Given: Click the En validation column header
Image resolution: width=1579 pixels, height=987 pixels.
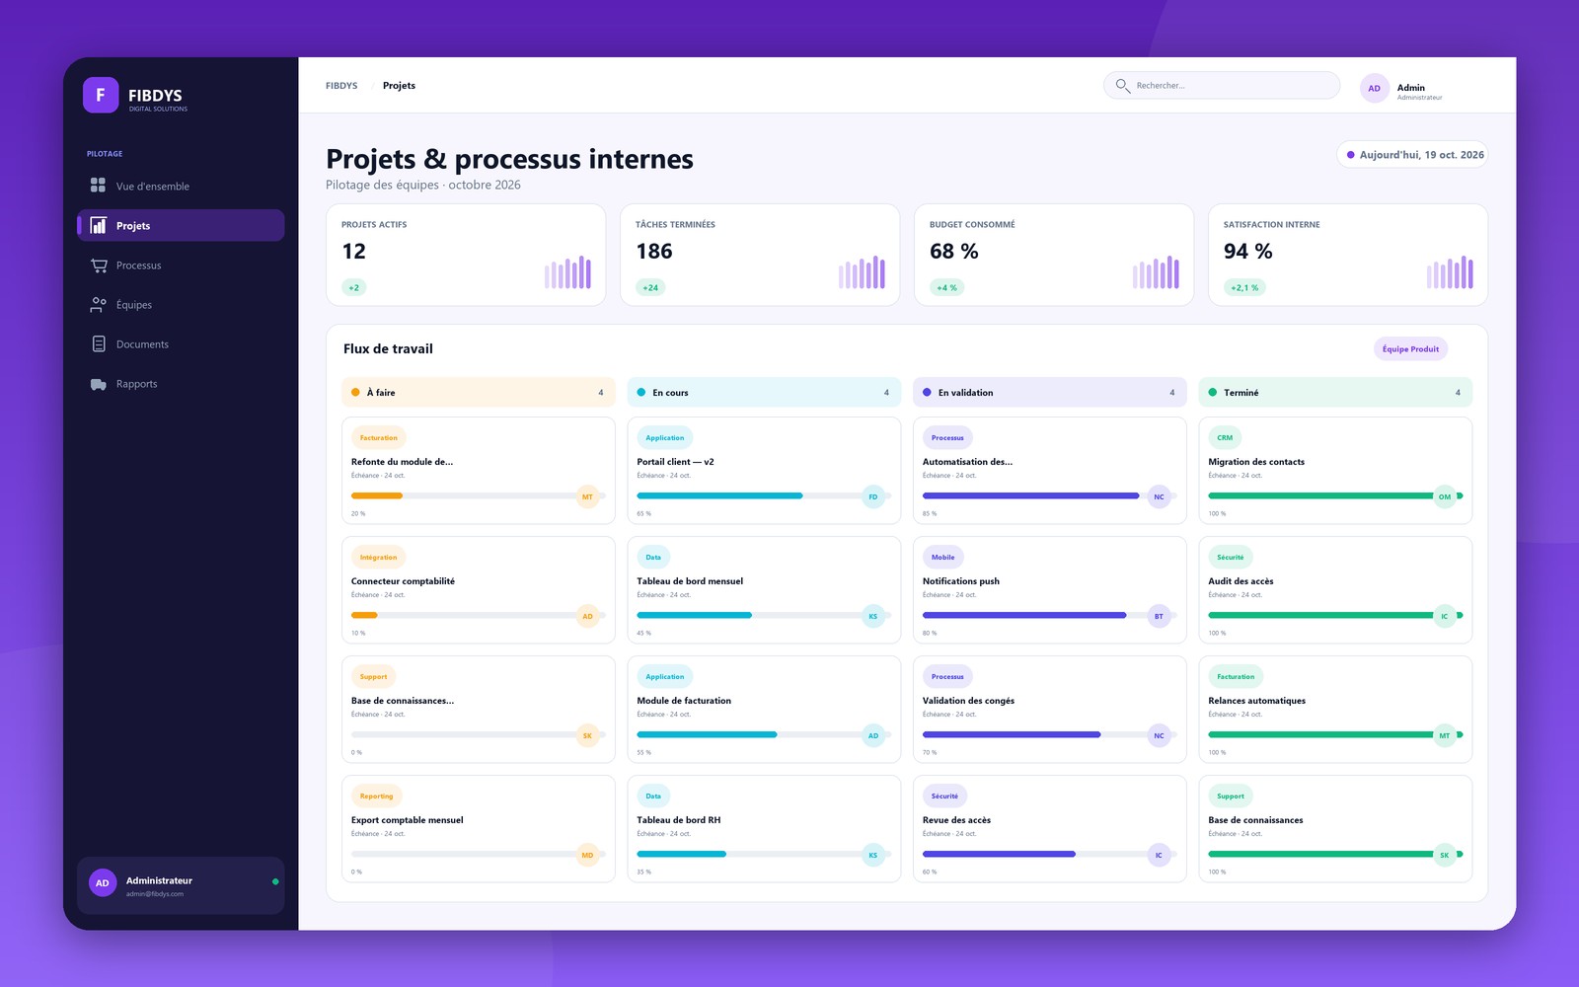Looking at the screenshot, I should click(x=1050, y=392).
